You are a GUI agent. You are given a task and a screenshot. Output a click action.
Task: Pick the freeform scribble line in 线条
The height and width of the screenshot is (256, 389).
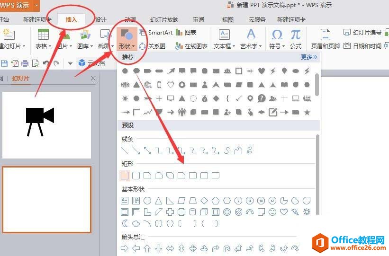pyautogui.click(x=250, y=150)
